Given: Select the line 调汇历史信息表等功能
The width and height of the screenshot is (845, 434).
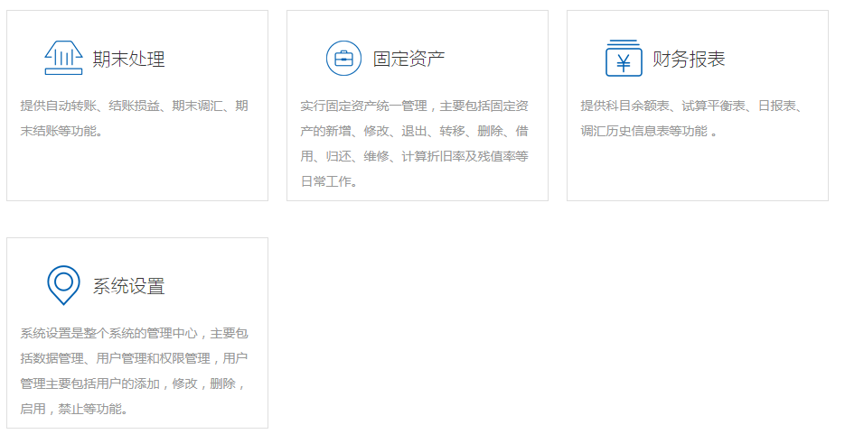Looking at the screenshot, I should (647, 131).
